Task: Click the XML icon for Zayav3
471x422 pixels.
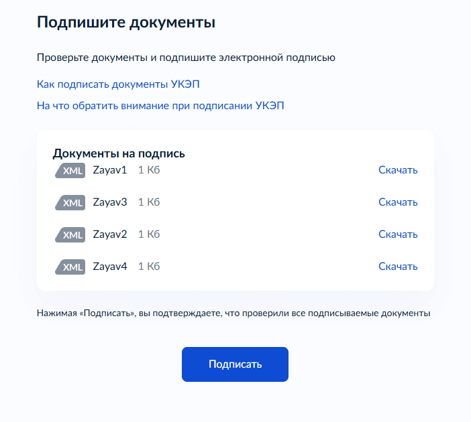Action: pyautogui.click(x=70, y=202)
